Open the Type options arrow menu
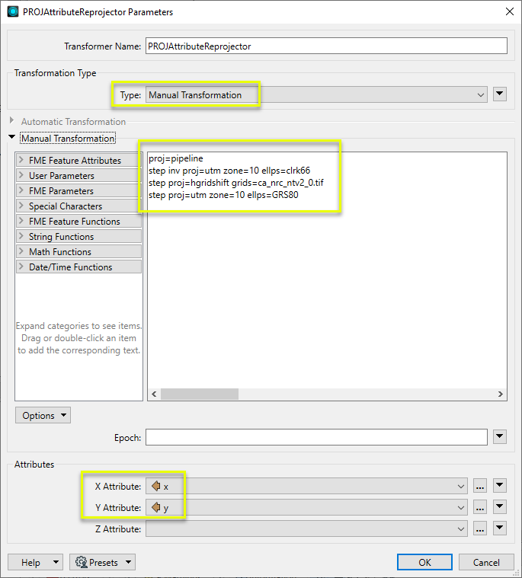522x578 pixels. pyautogui.click(x=499, y=94)
